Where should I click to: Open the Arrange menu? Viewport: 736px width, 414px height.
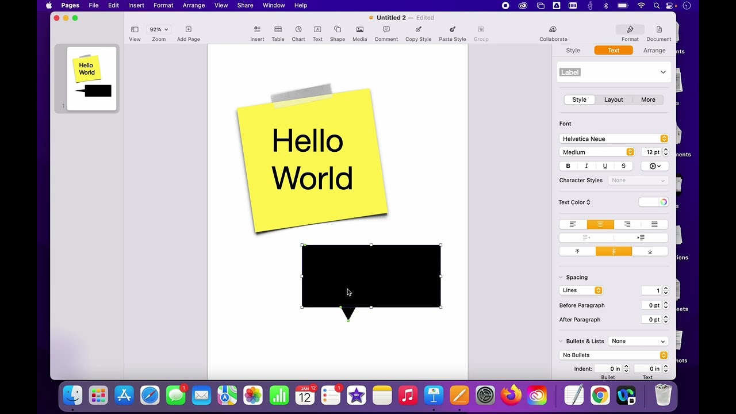(x=194, y=5)
